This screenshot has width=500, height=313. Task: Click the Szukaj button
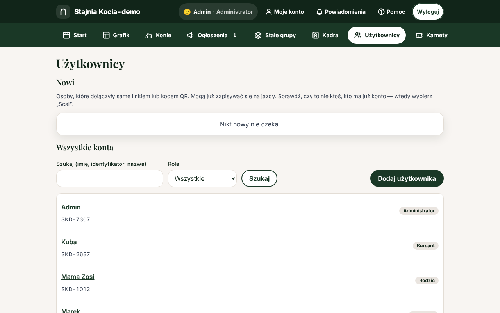pos(259,178)
